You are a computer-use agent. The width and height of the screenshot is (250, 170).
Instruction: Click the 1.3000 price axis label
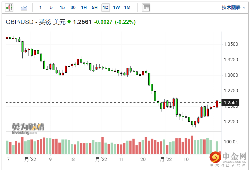point(231,75)
